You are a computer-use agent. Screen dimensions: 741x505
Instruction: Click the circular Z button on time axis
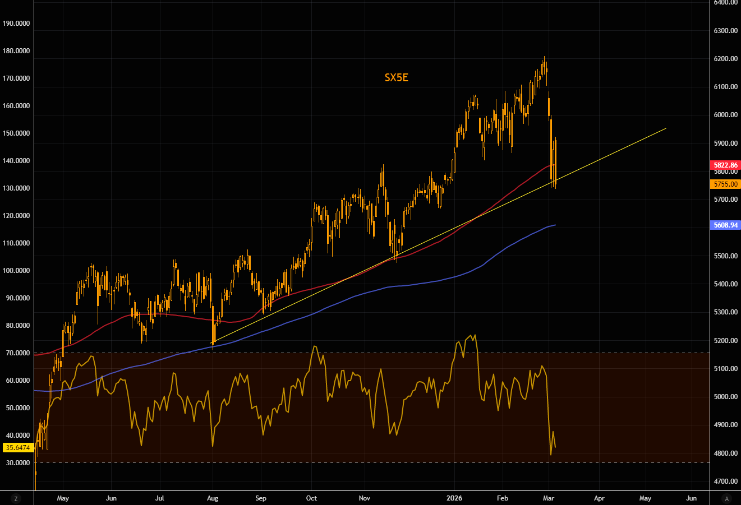click(x=16, y=498)
